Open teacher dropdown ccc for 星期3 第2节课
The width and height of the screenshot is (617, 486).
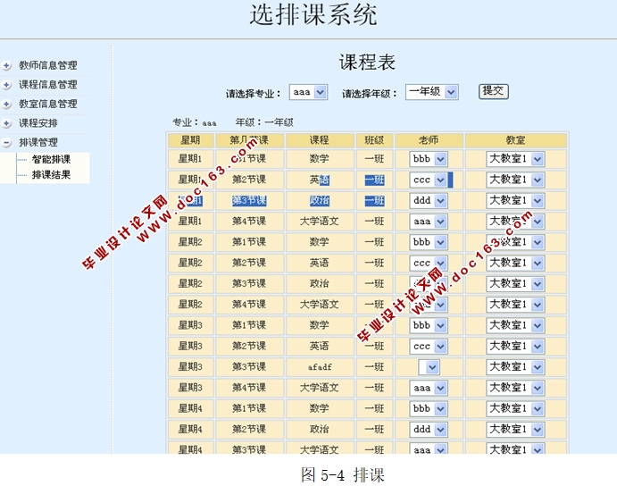[x=428, y=347]
